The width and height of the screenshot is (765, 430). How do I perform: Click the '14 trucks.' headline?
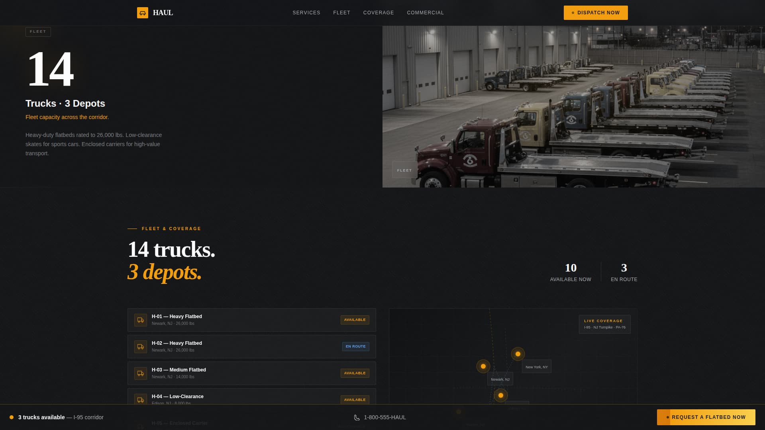tap(171, 250)
